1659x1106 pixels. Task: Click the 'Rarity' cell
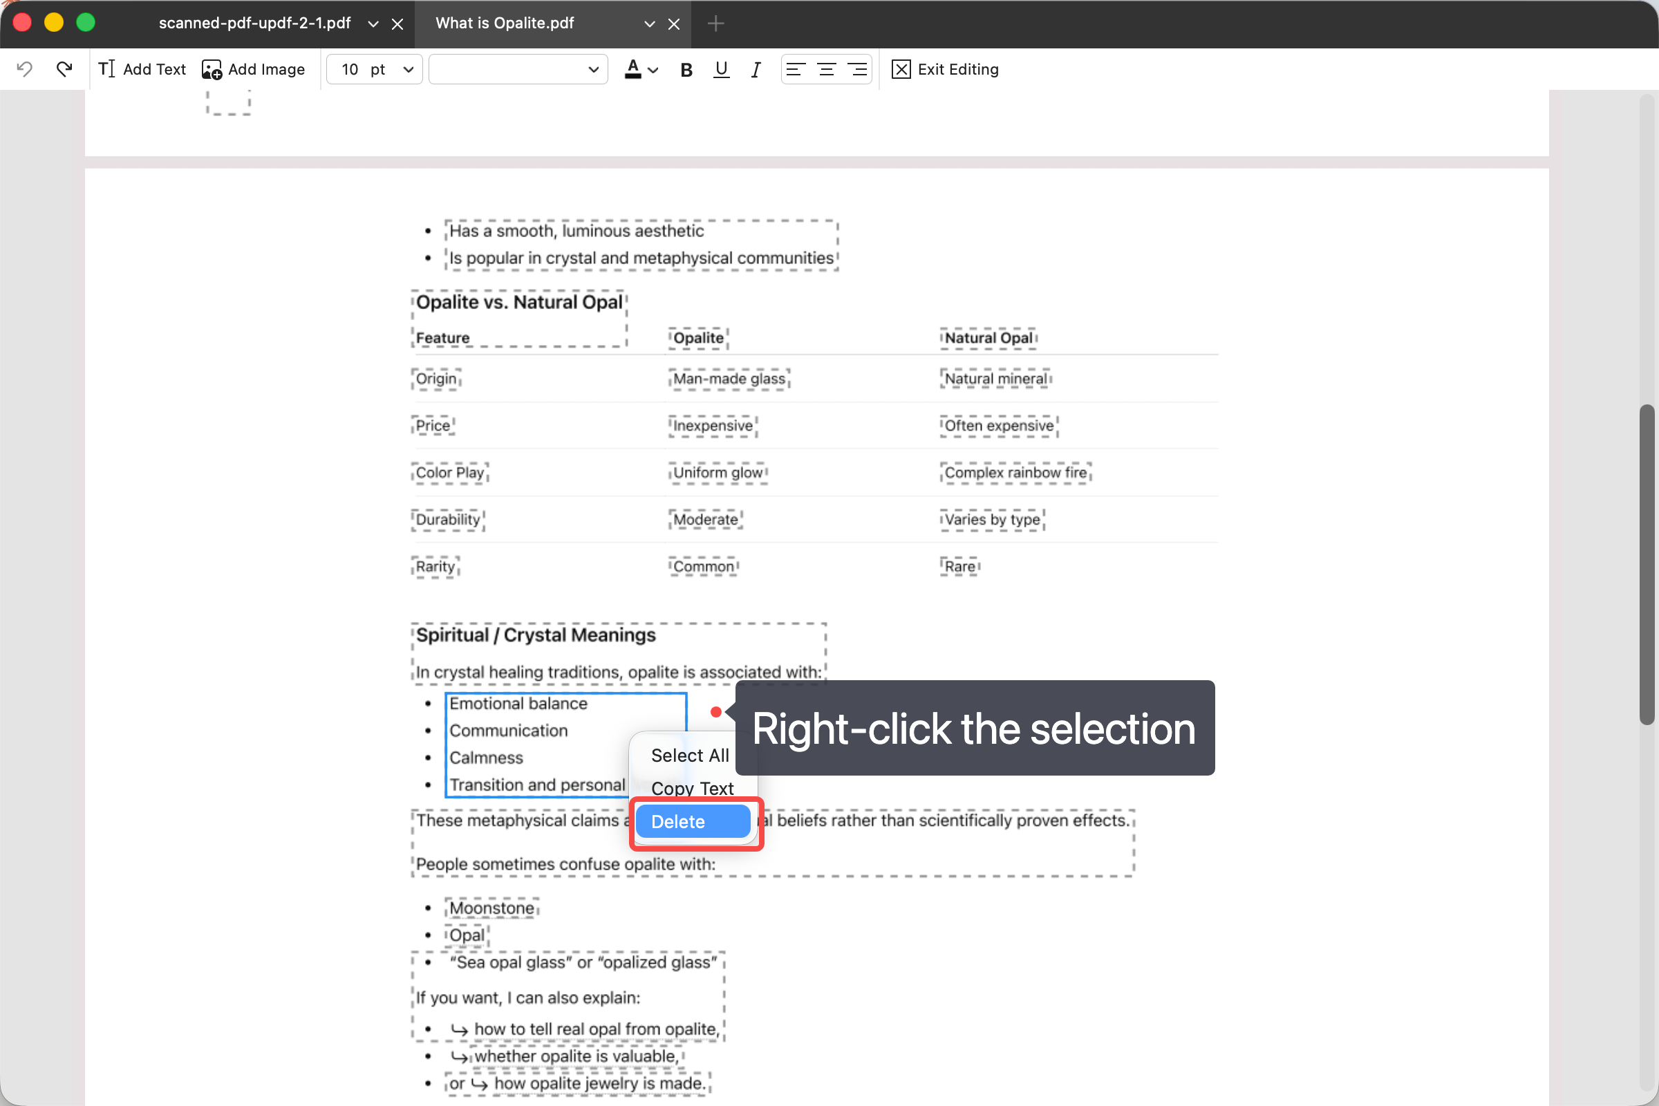tap(435, 566)
